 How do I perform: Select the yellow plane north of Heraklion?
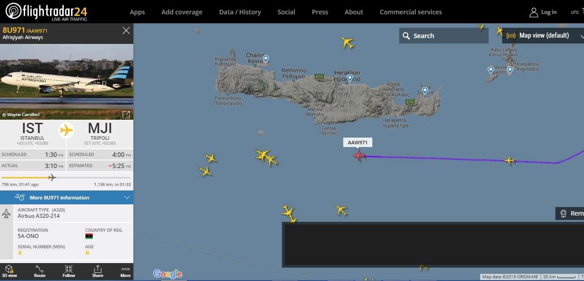347,43
